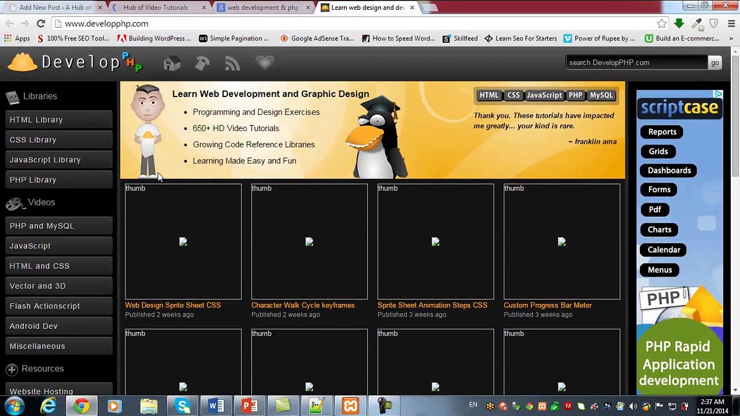Browse Flash Actionscript videos
The image size is (740, 416).
tap(59, 306)
